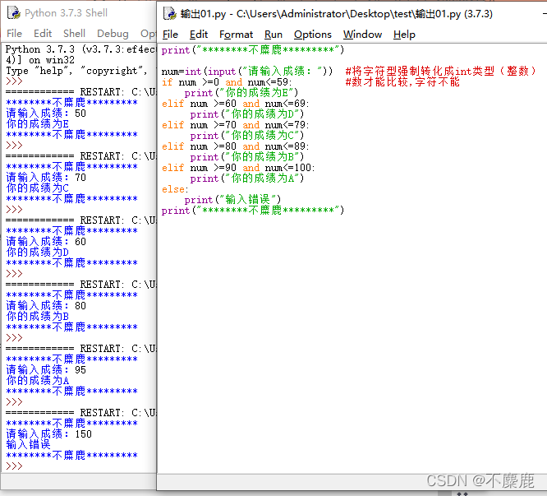
Task: Open Shell menu in Python Shell window
Action: coord(74,33)
